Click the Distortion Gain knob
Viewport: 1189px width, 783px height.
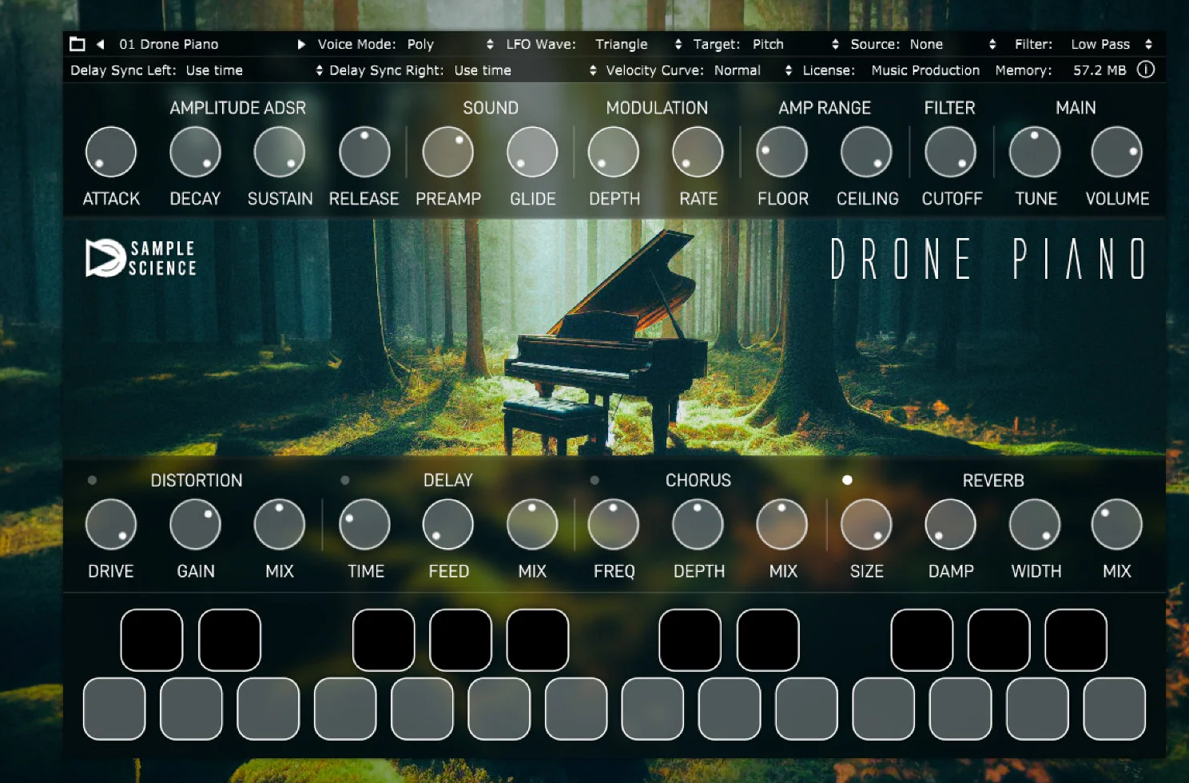click(x=195, y=525)
